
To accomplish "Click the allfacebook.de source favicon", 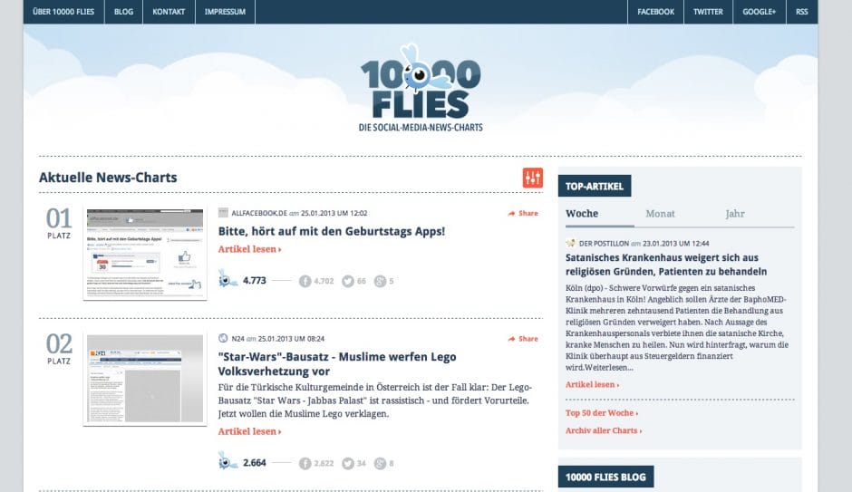I will (223, 213).
